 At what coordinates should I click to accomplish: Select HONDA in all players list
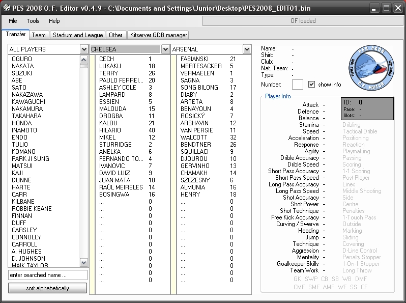point(22,123)
